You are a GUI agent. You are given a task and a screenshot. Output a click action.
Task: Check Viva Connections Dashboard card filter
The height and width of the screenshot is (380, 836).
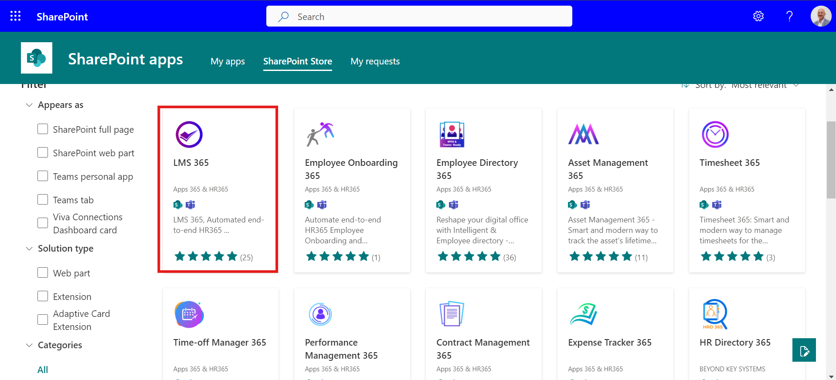click(43, 223)
